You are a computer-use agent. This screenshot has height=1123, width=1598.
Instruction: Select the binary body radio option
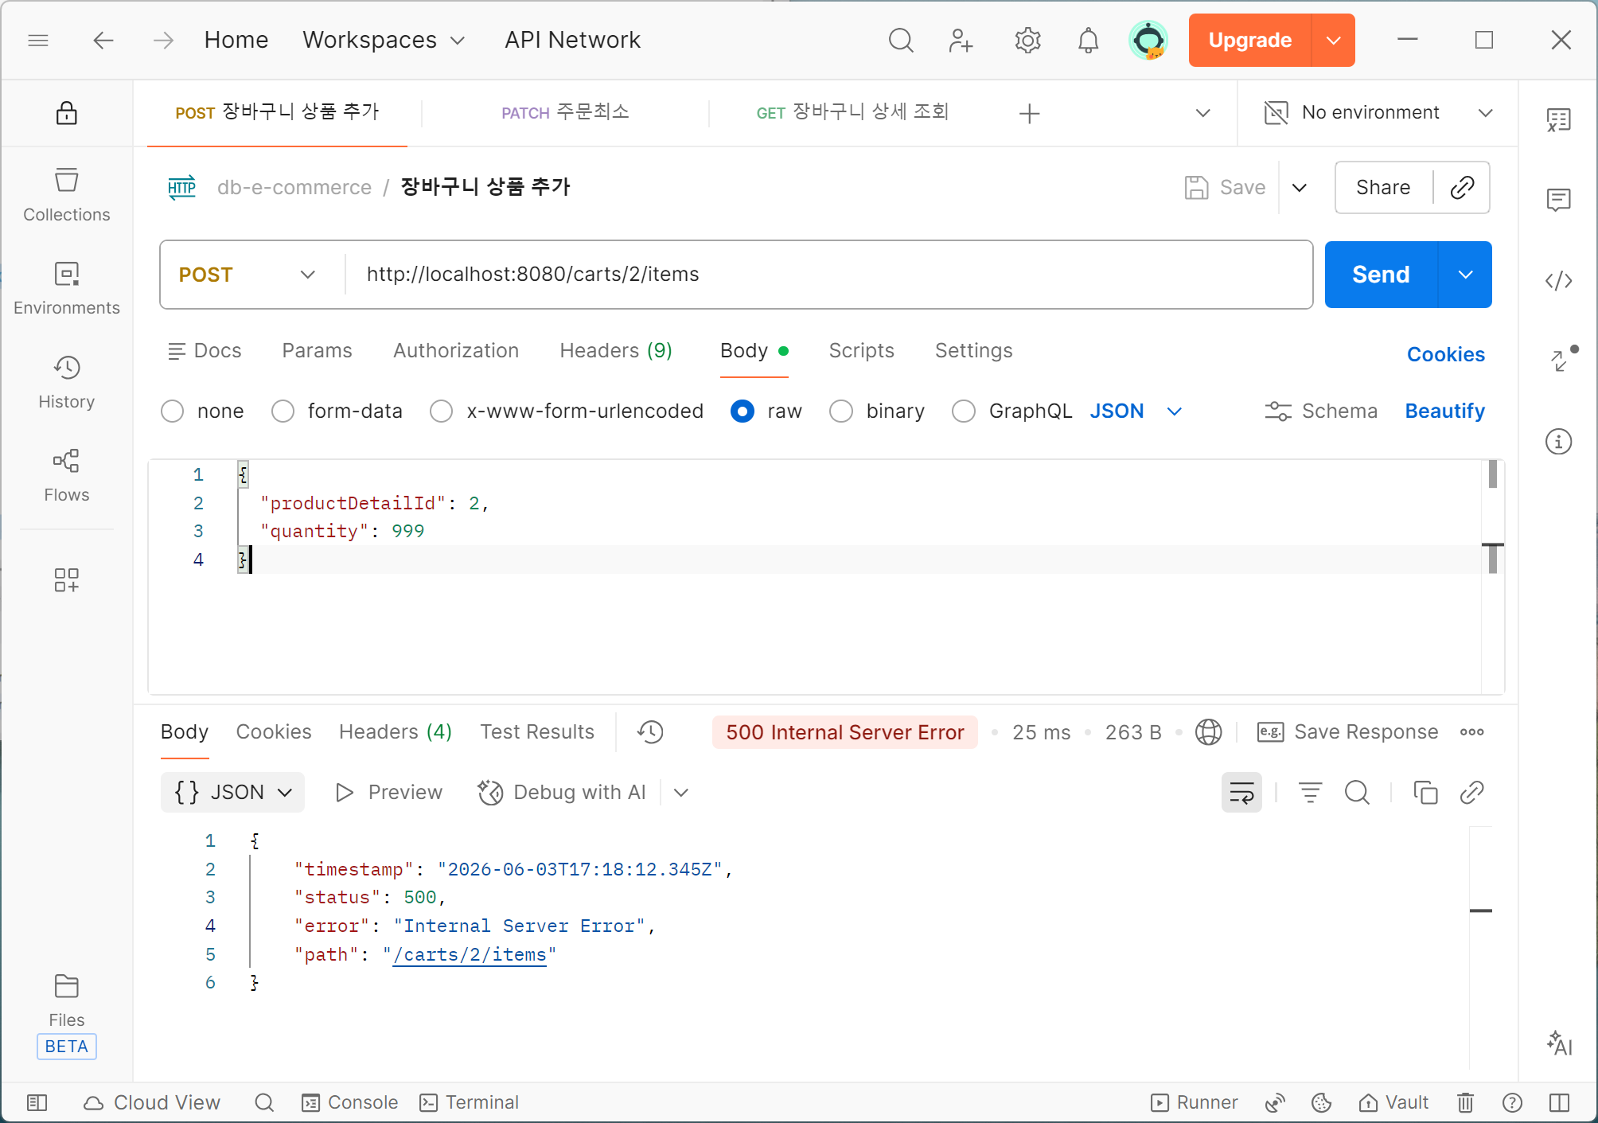(x=841, y=411)
